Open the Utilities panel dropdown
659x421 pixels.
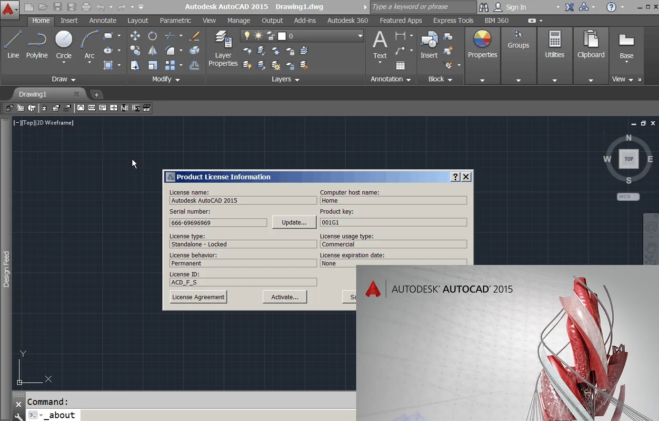pos(555,80)
